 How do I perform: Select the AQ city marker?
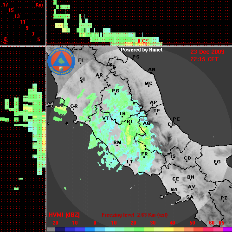(x=146, y=126)
